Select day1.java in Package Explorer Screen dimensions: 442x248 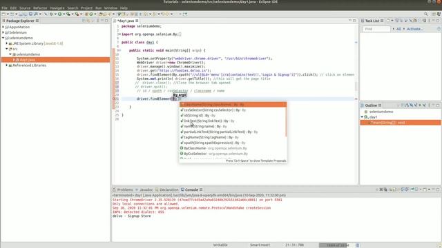(x=28, y=60)
